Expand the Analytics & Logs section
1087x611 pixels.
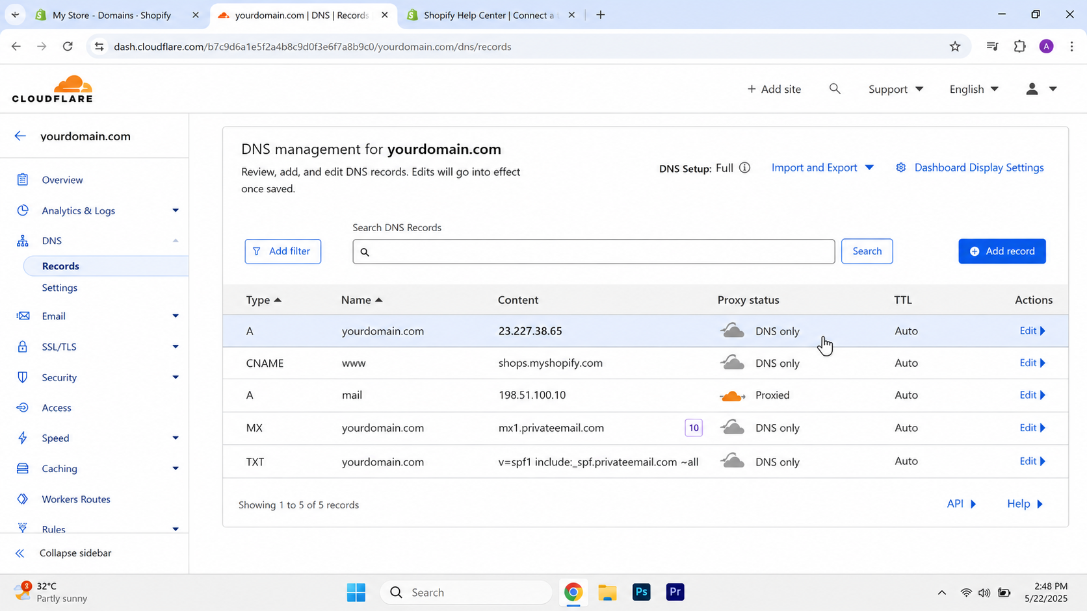tap(176, 210)
